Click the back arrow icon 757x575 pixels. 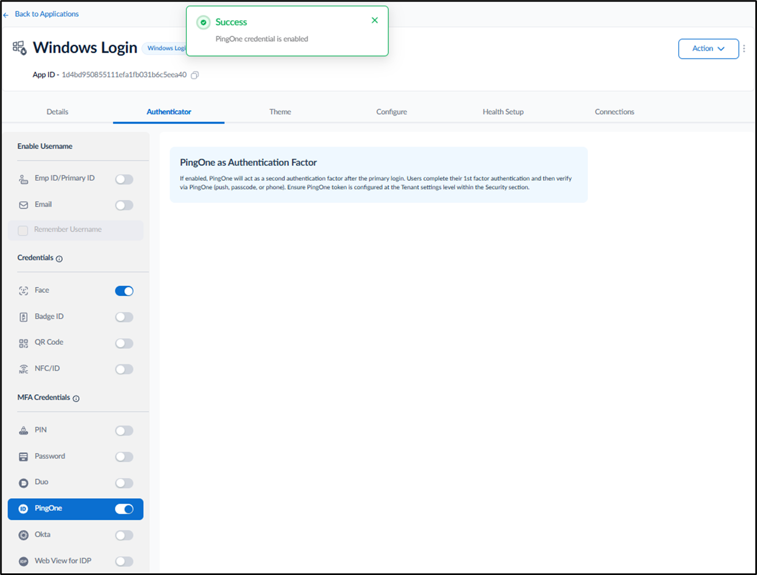[6, 15]
